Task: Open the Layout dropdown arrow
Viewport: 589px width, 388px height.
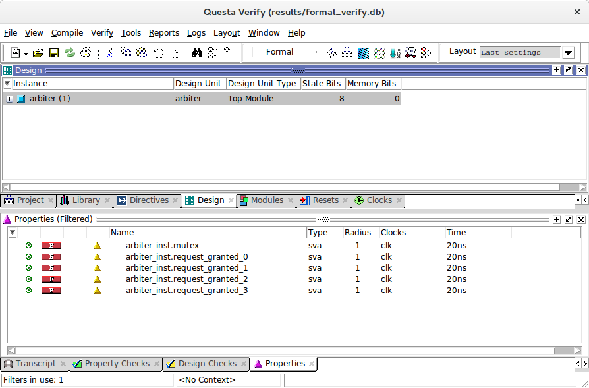Action: tap(568, 53)
